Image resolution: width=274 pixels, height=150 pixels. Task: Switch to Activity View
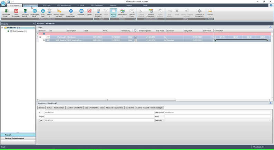(114, 13)
